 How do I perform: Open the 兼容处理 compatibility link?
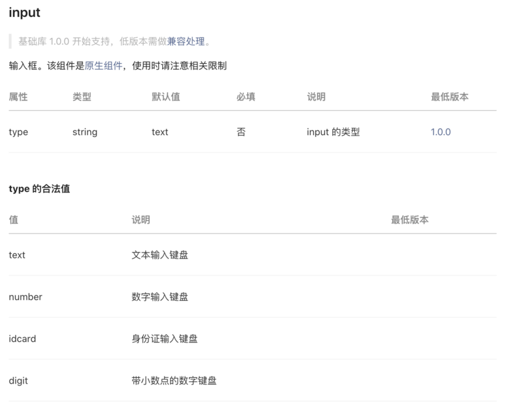[188, 42]
